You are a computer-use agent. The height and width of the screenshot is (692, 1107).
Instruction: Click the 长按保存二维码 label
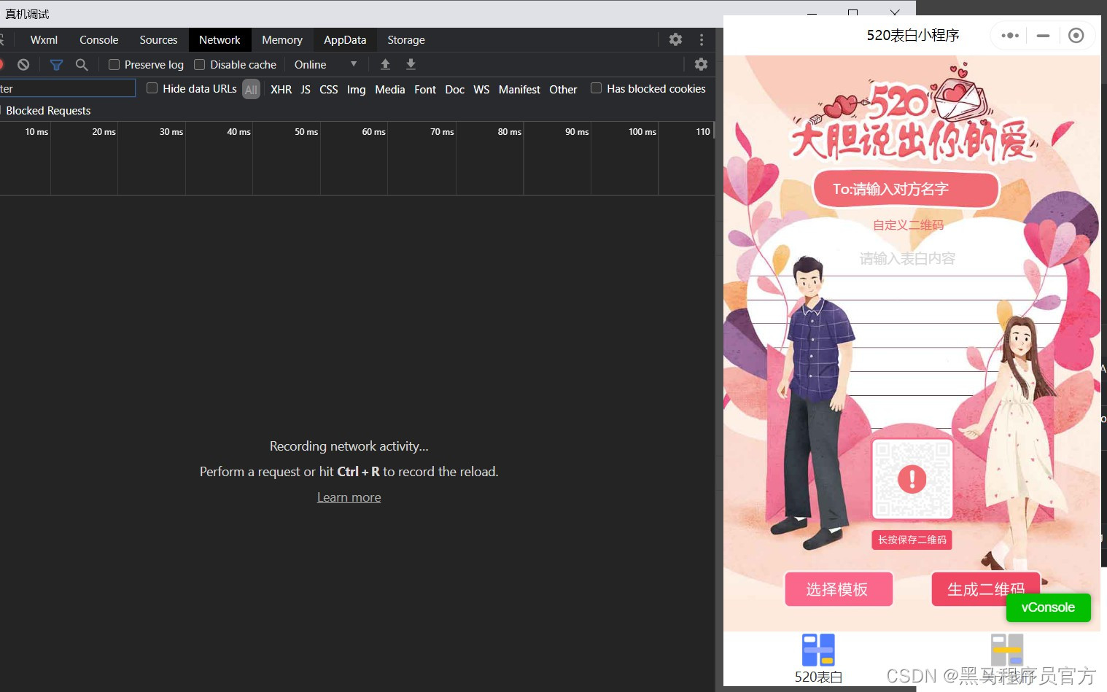[912, 540]
